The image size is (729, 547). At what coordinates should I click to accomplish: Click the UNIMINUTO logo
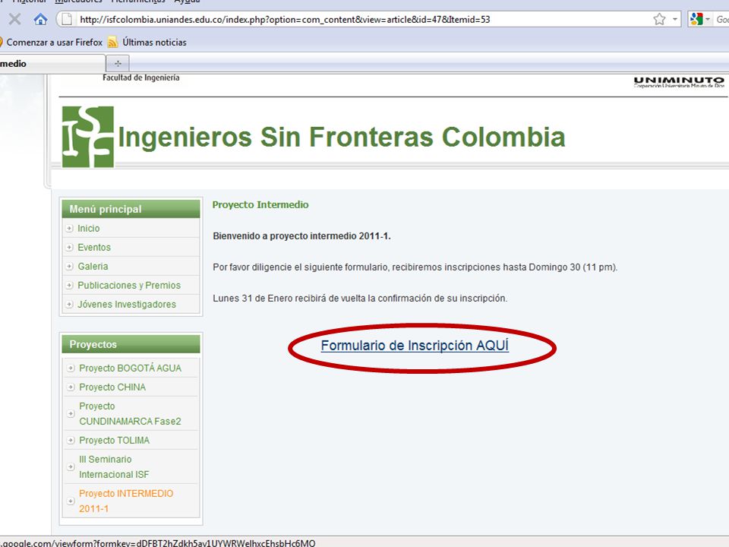679,82
